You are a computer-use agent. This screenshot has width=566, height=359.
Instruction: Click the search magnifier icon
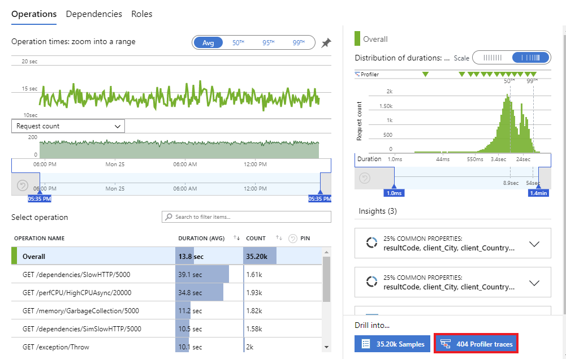(x=168, y=217)
